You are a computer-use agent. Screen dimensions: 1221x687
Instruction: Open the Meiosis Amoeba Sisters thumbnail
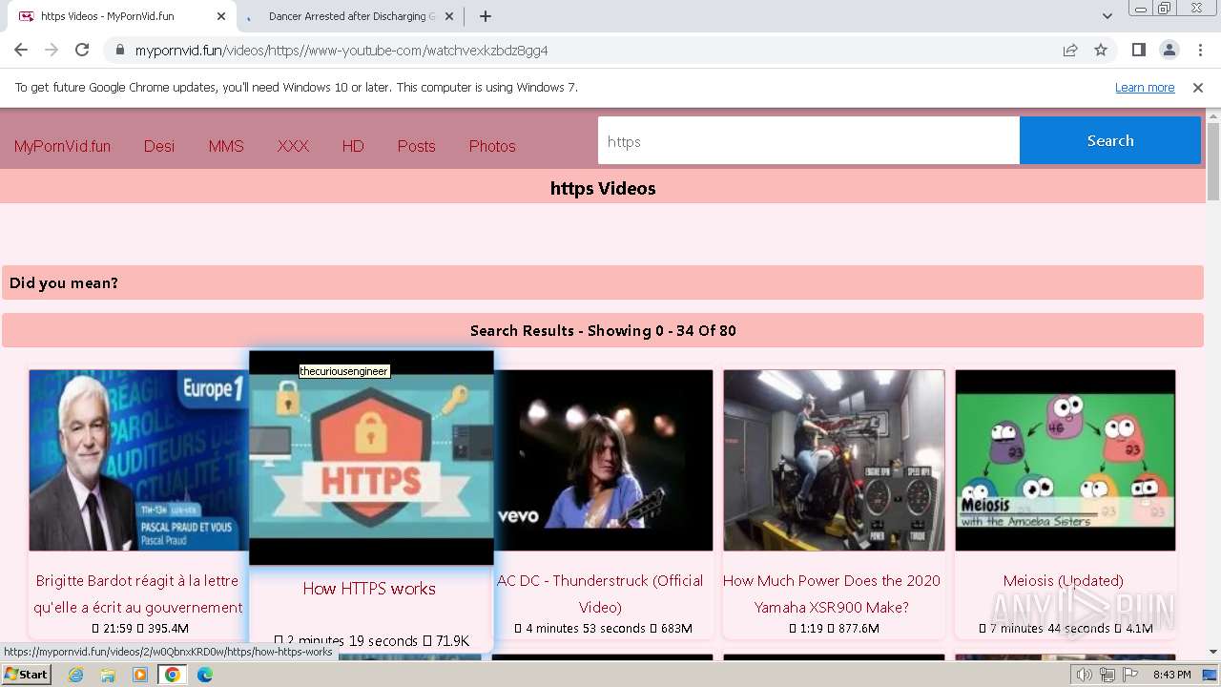pos(1065,460)
